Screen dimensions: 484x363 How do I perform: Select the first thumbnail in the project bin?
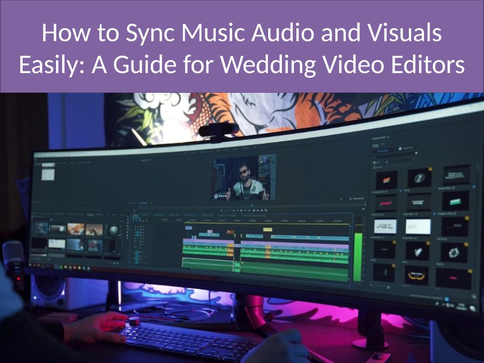tap(40, 227)
